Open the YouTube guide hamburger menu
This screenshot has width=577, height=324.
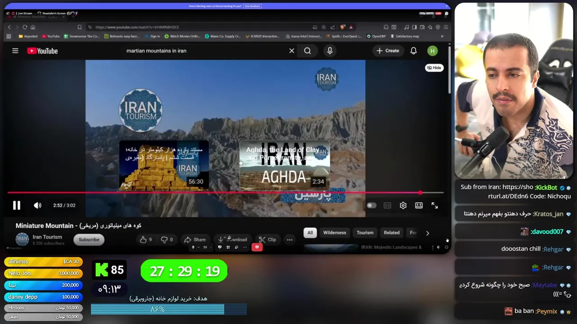(15, 51)
